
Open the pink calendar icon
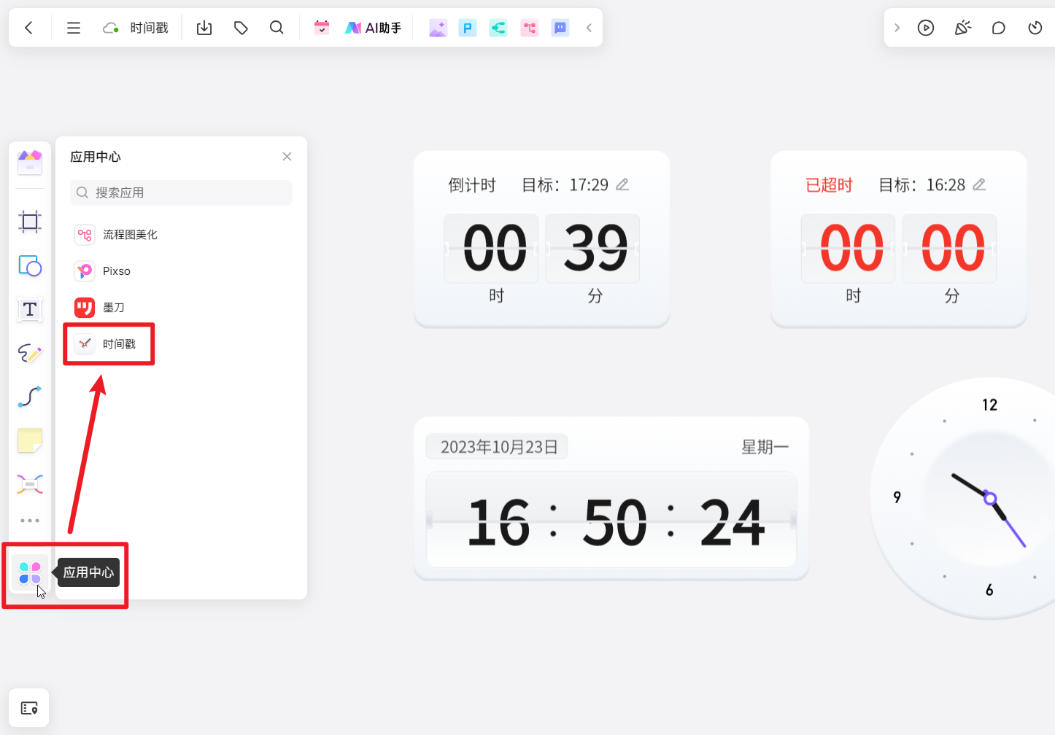tap(322, 28)
